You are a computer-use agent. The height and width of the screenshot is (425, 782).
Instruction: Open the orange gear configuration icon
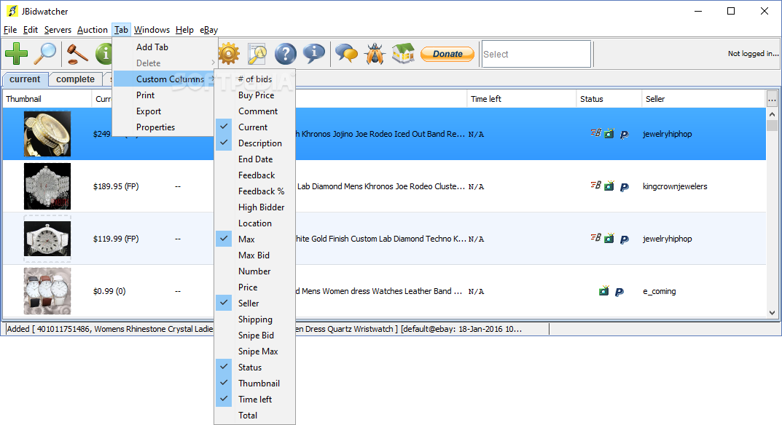click(229, 54)
